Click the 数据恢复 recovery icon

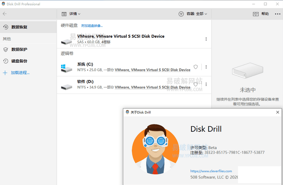click(x=6, y=27)
